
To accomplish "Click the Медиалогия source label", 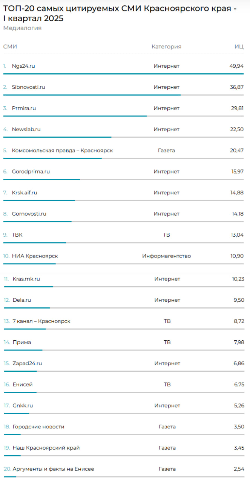I will click(22, 28).
